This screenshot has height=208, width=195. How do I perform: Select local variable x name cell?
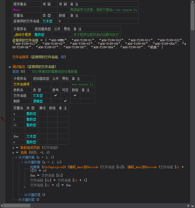tap(18, 142)
